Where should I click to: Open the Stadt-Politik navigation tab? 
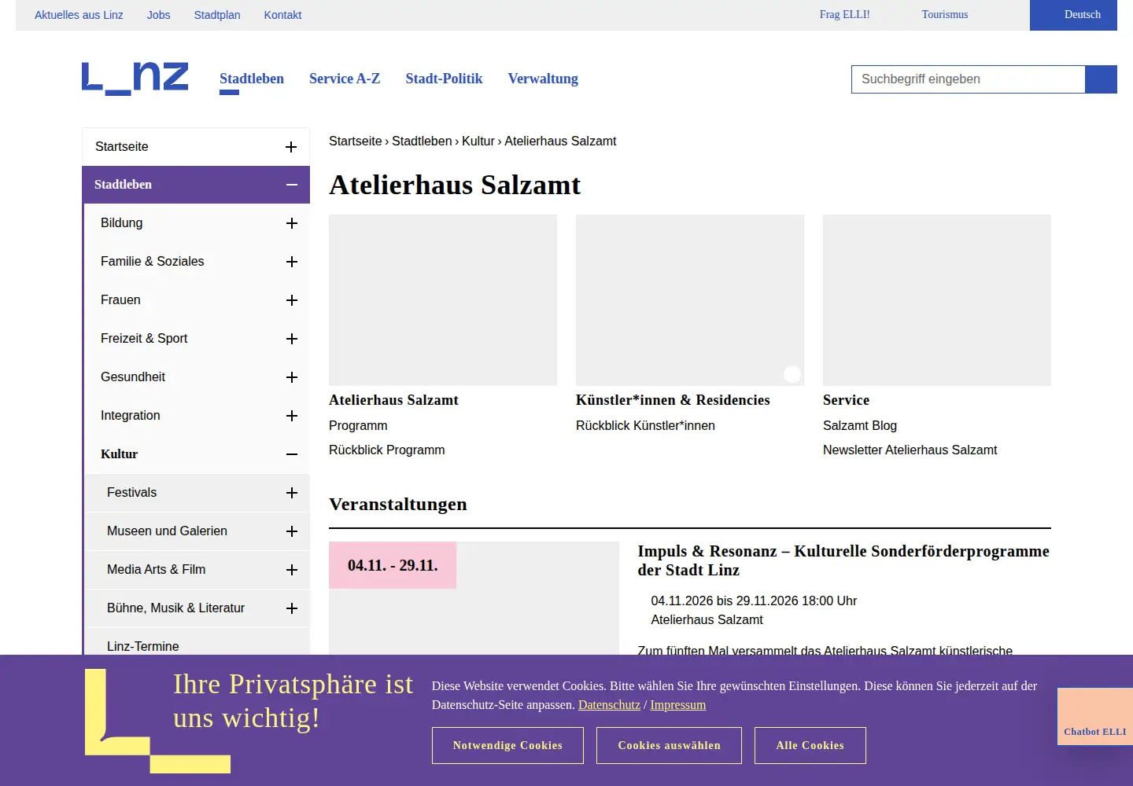click(x=444, y=79)
